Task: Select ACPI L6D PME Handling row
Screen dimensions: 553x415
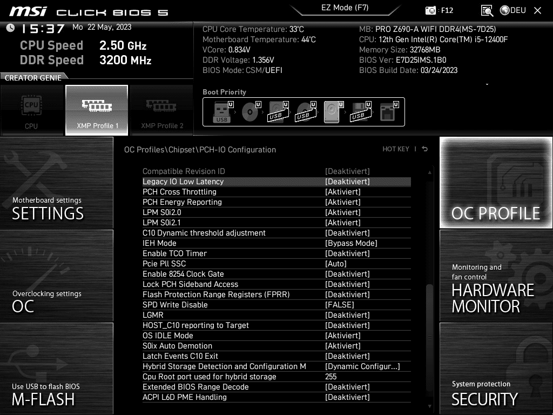Action: (276, 397)
